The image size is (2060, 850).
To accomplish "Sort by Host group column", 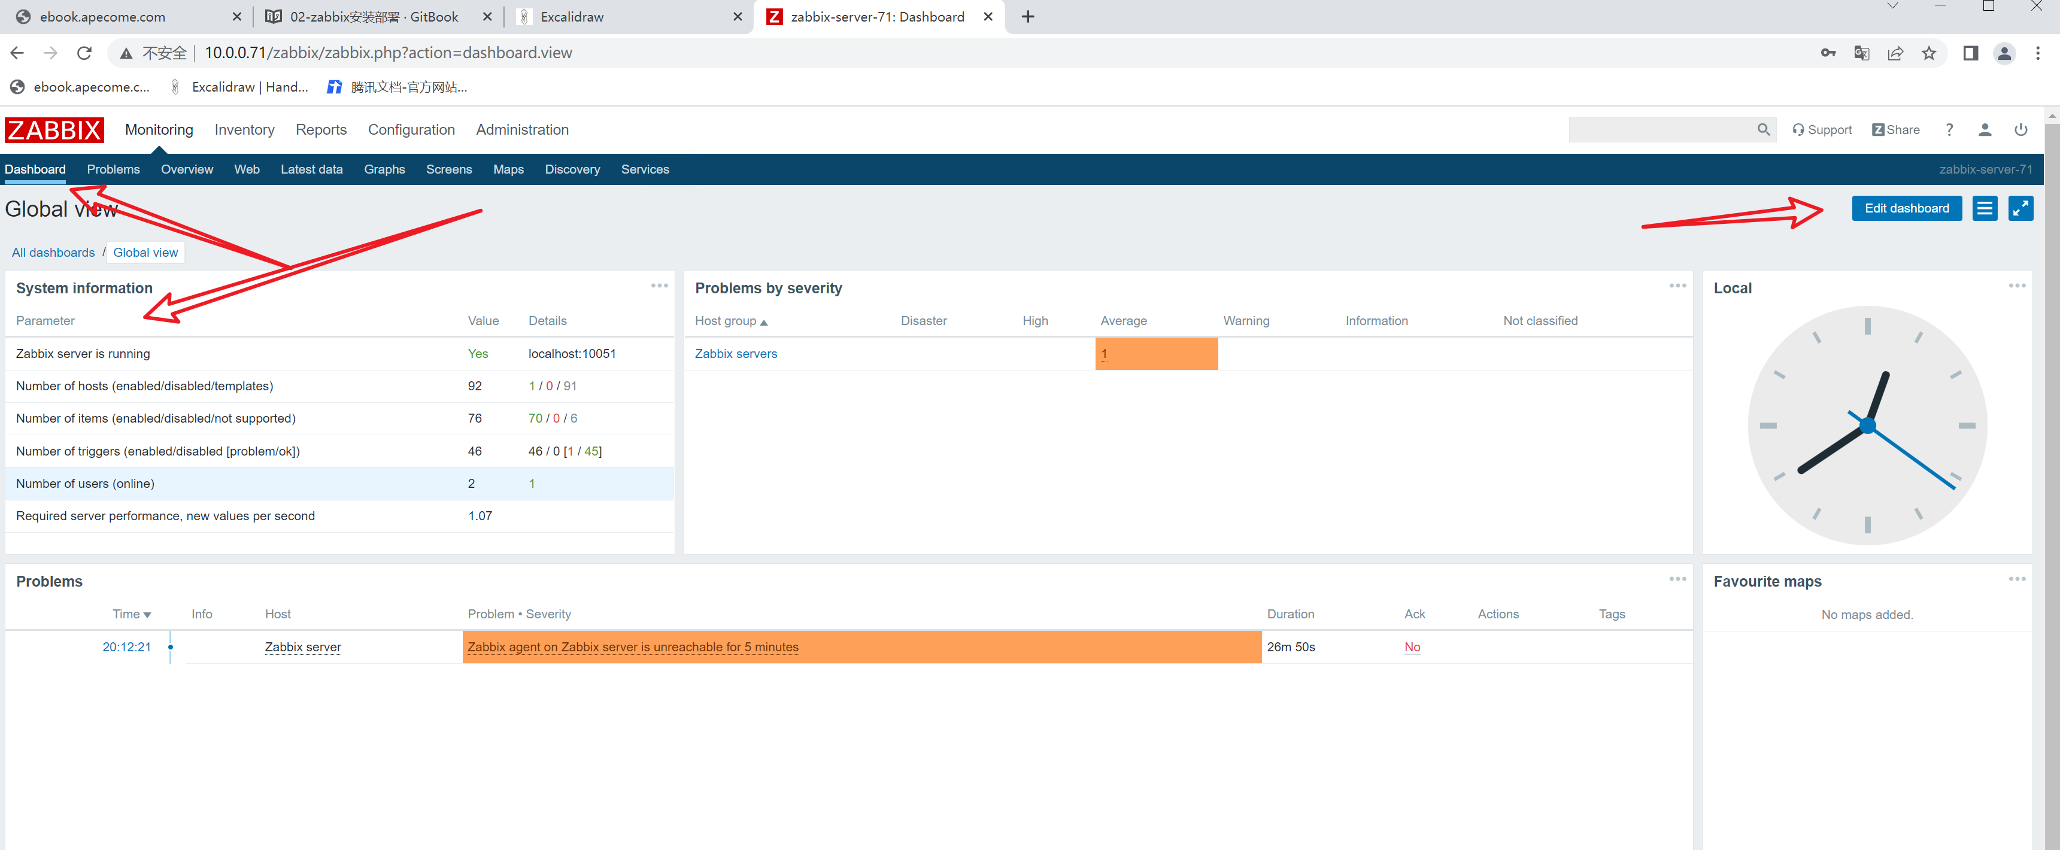I will [730, 321].
